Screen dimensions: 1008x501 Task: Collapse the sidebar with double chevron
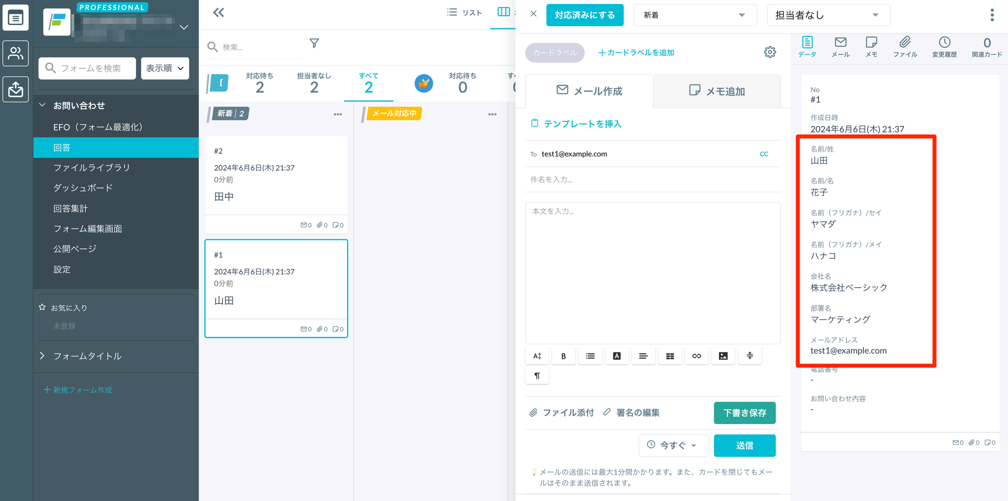219,13
